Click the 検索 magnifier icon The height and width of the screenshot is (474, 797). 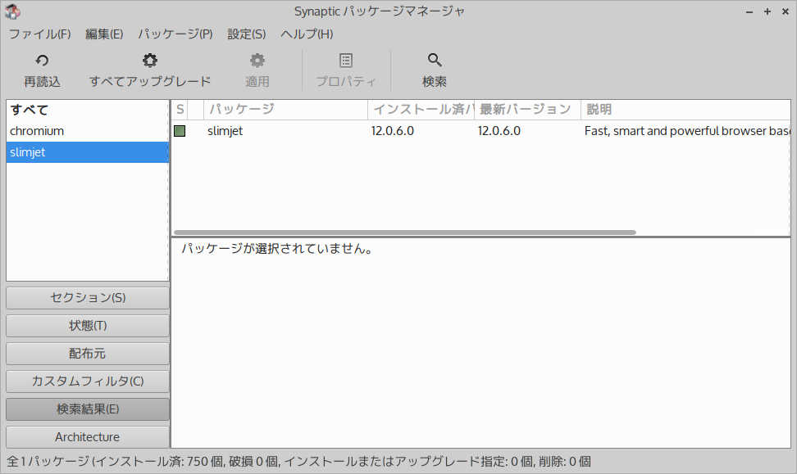[x=434, y=59]
